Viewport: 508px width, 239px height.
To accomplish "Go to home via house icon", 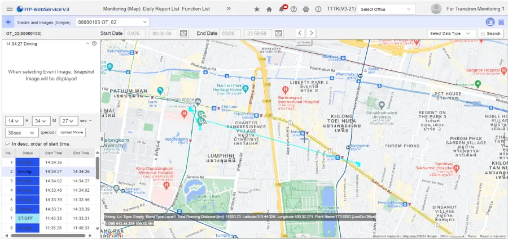I will point(269,9).
